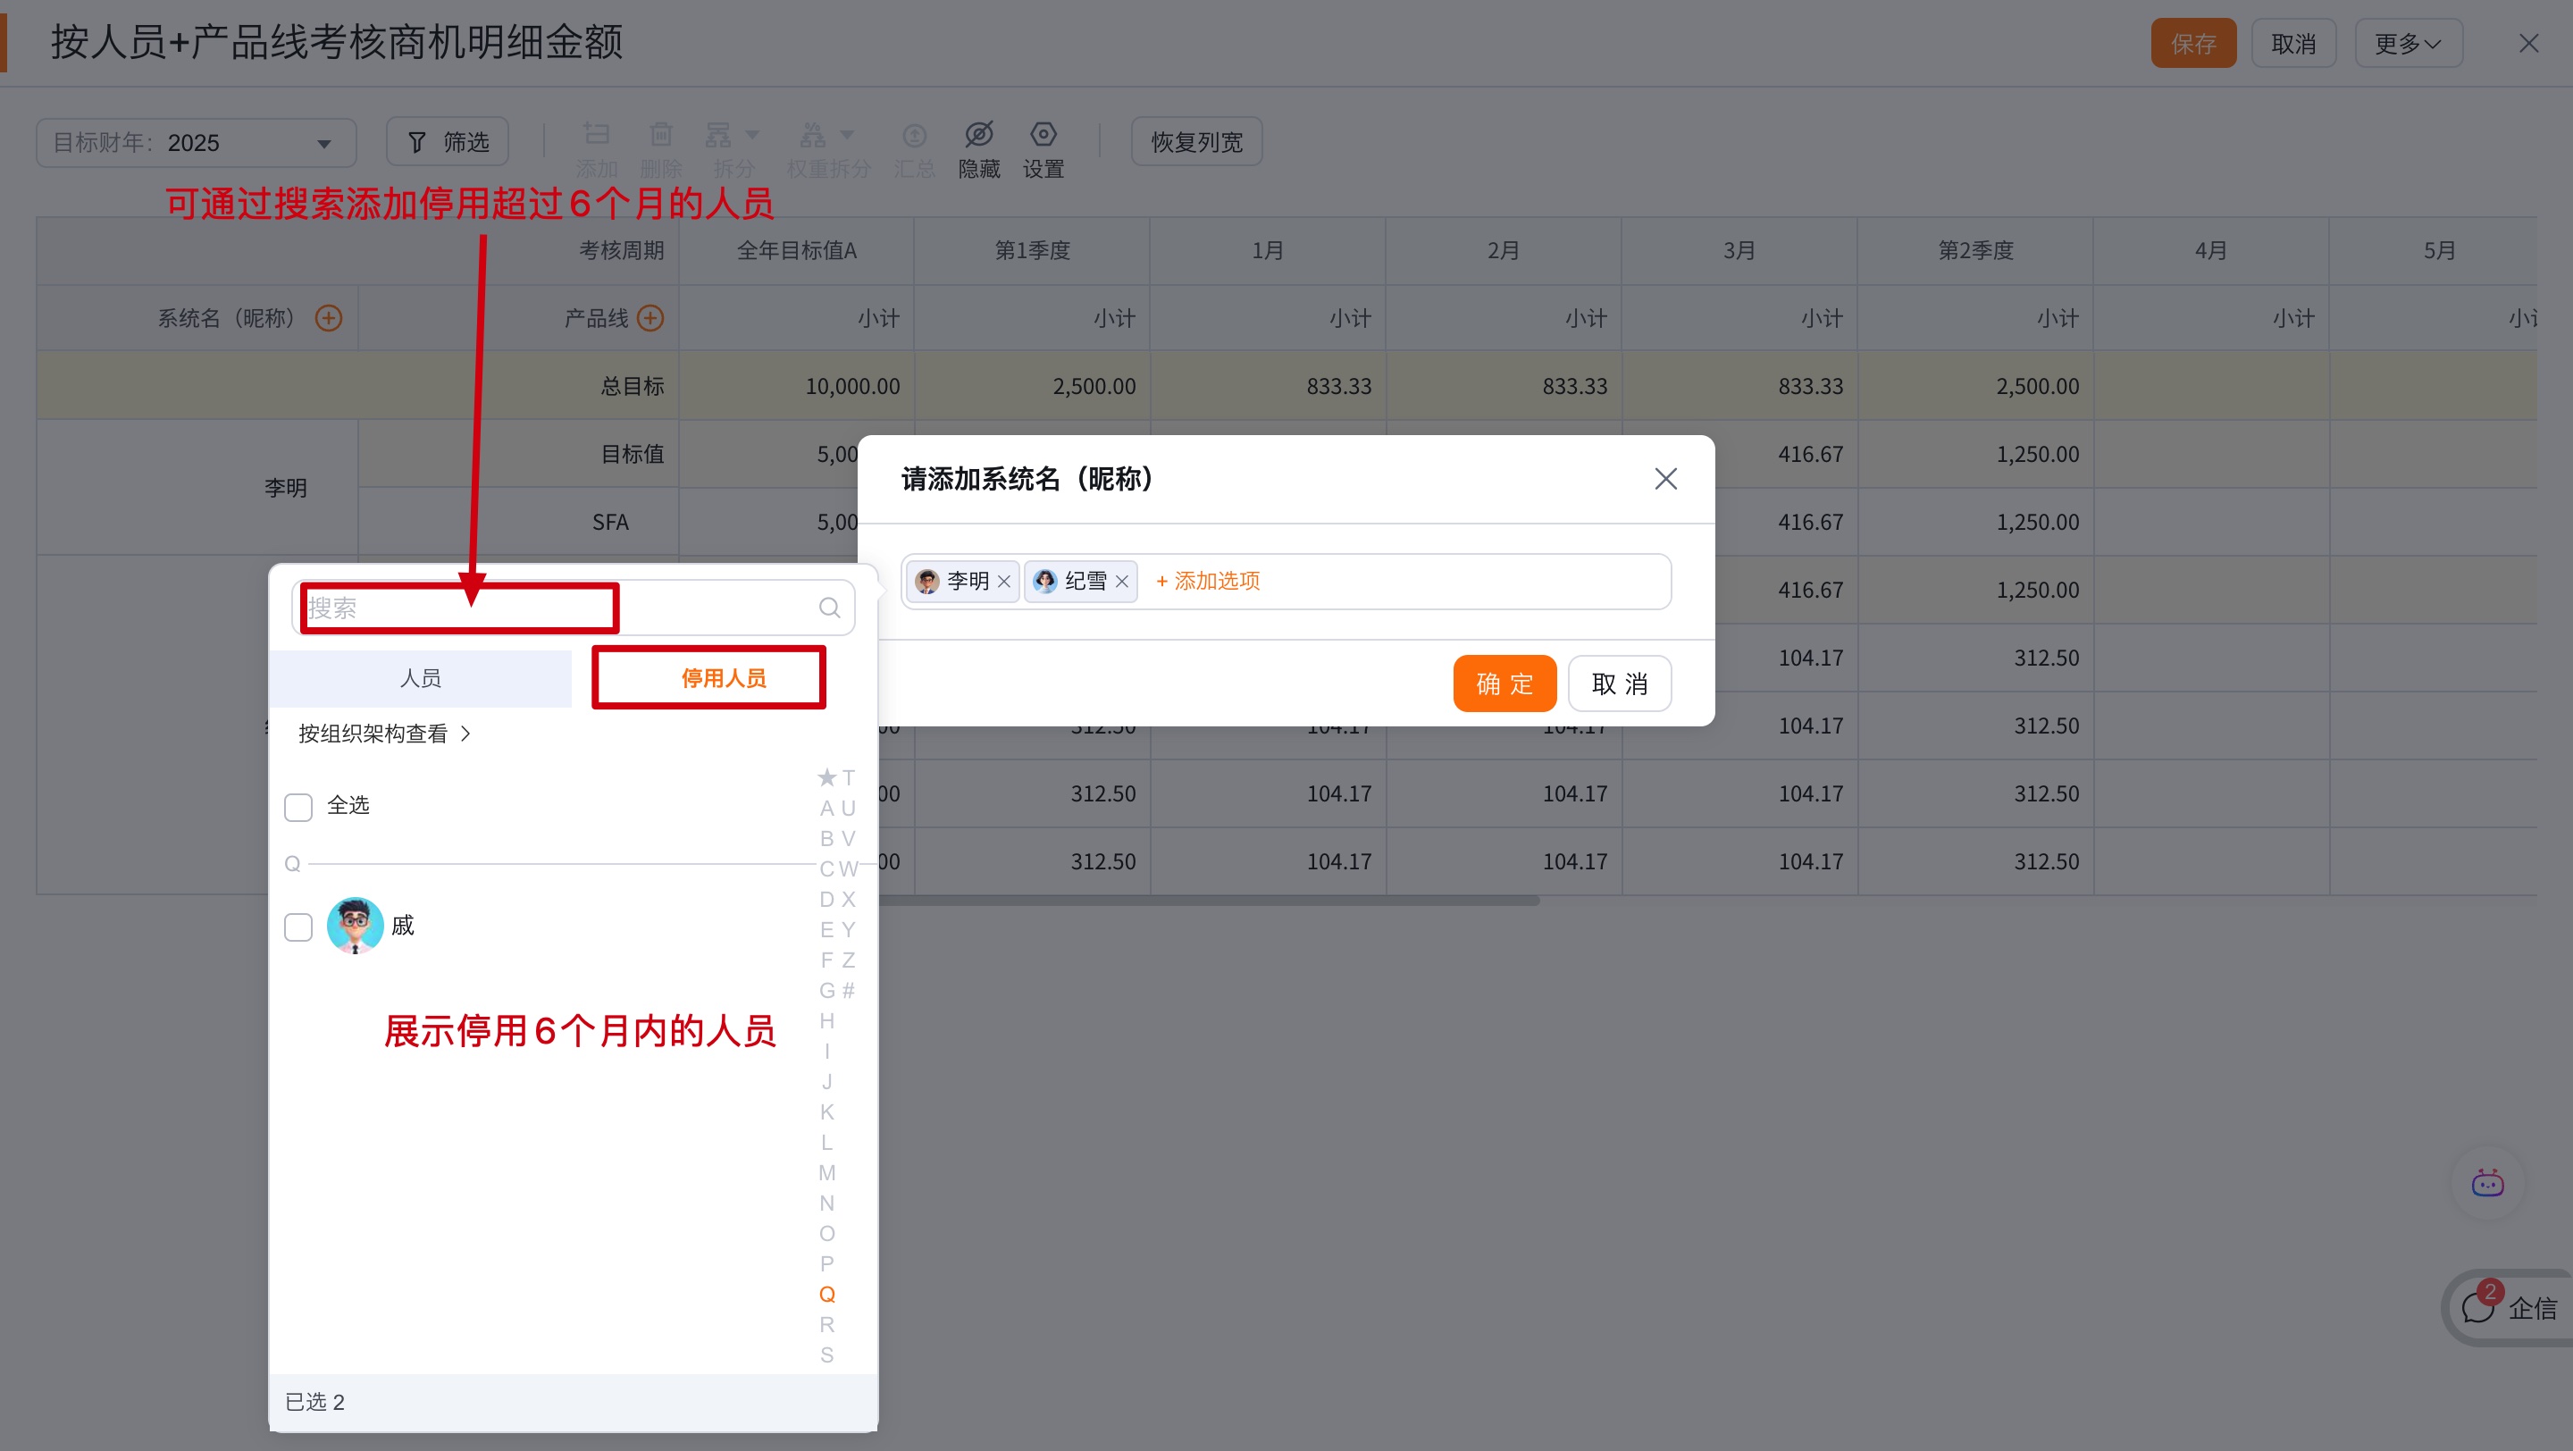Screen dimensions: 2573x1451
Task: Click 取消 button in the dialog
Action: pyautogui.click(x=1619, y=684)
